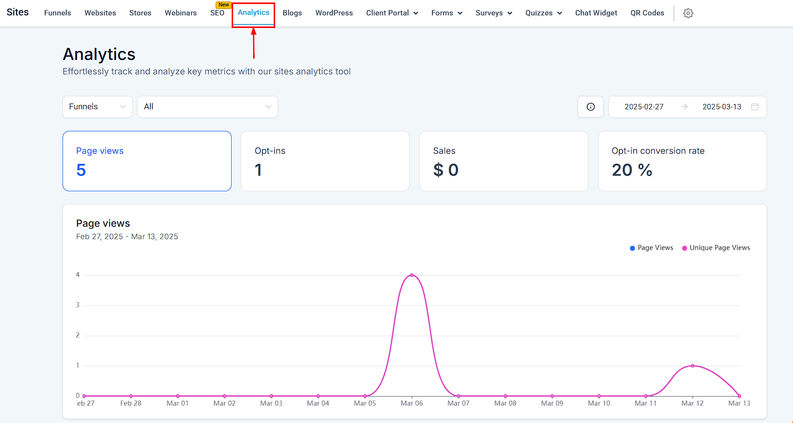Select the Opt-in conversion rate card
The width and height of the screenshot is (793, 423).
click(x=682, y=161)
